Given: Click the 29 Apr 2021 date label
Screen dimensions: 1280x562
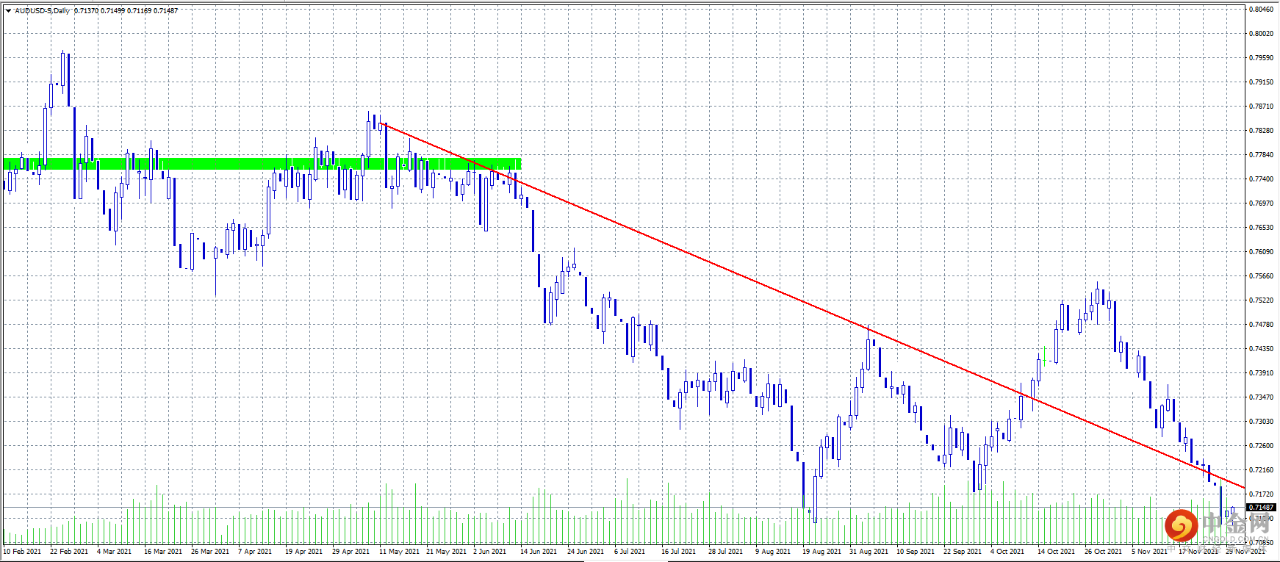Looking at the screenshot, I should point(351,552).
